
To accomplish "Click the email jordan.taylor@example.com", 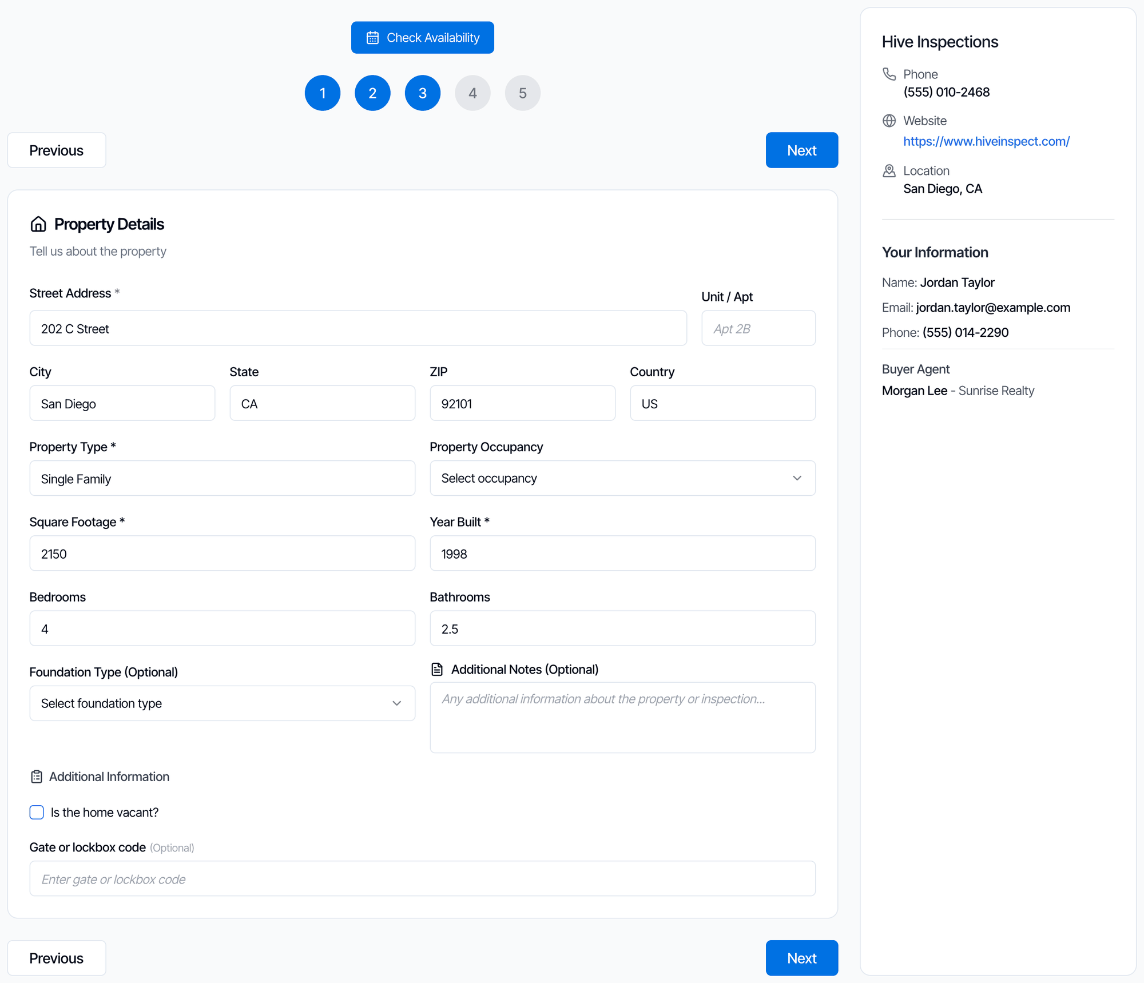I will click(993, 308).
